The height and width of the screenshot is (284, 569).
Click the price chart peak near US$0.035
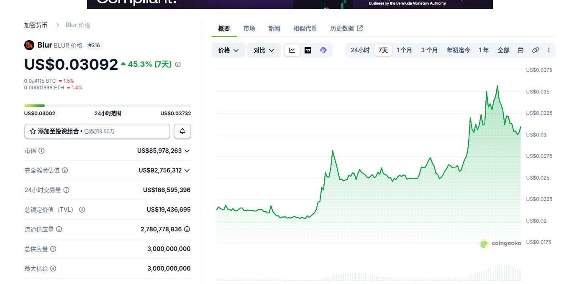pos(497,86)
